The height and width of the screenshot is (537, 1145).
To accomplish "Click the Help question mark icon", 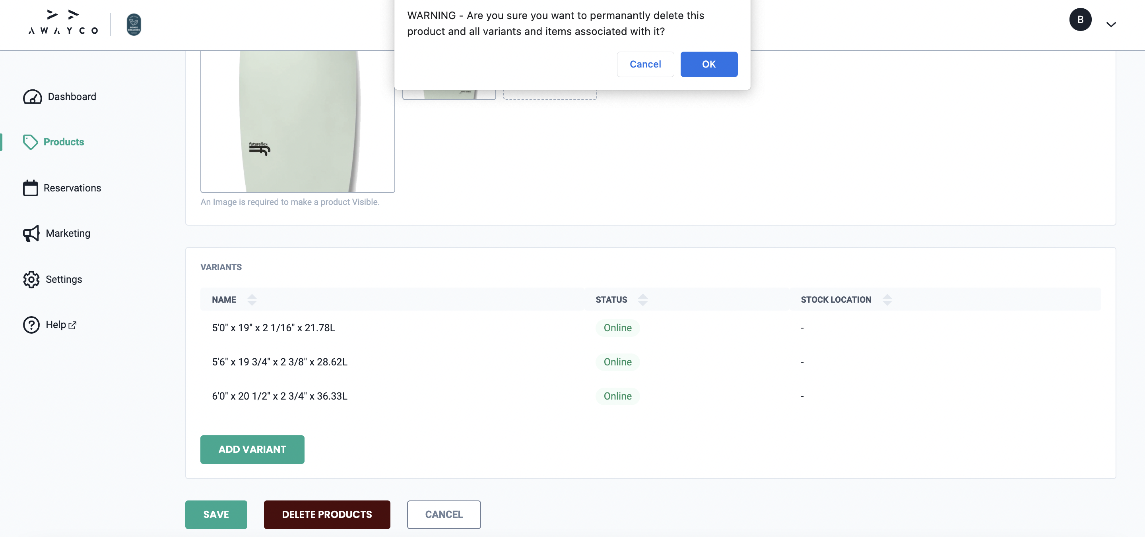I will pos(31,325).
